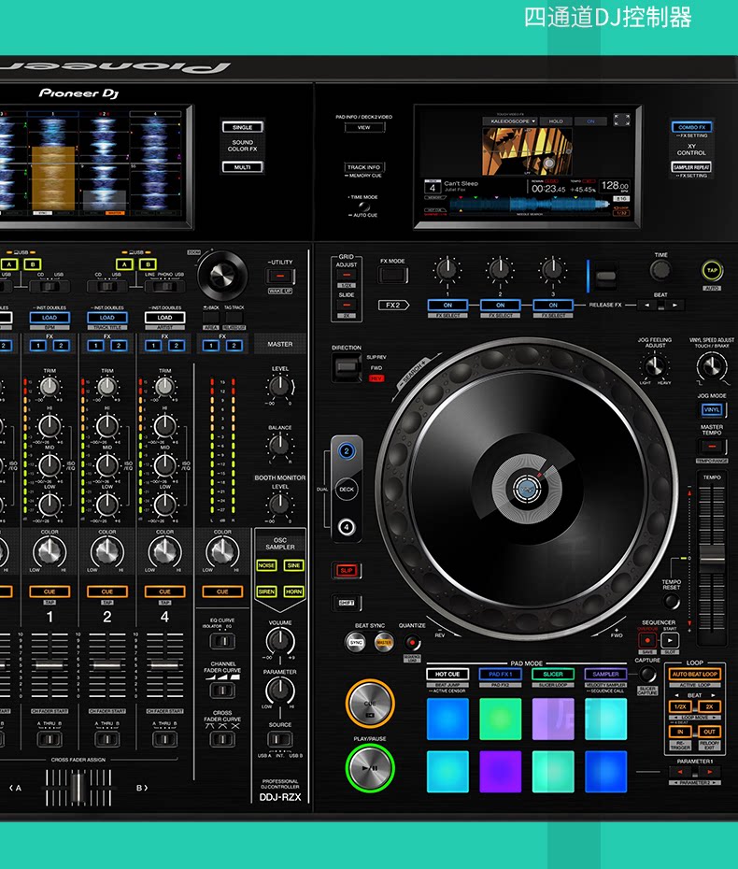Halve the loop with the 1/2X button

pos(680,706)
